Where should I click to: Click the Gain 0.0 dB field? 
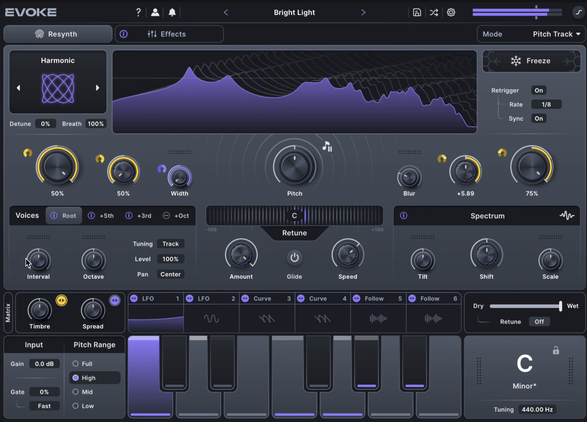click(44, 364)
